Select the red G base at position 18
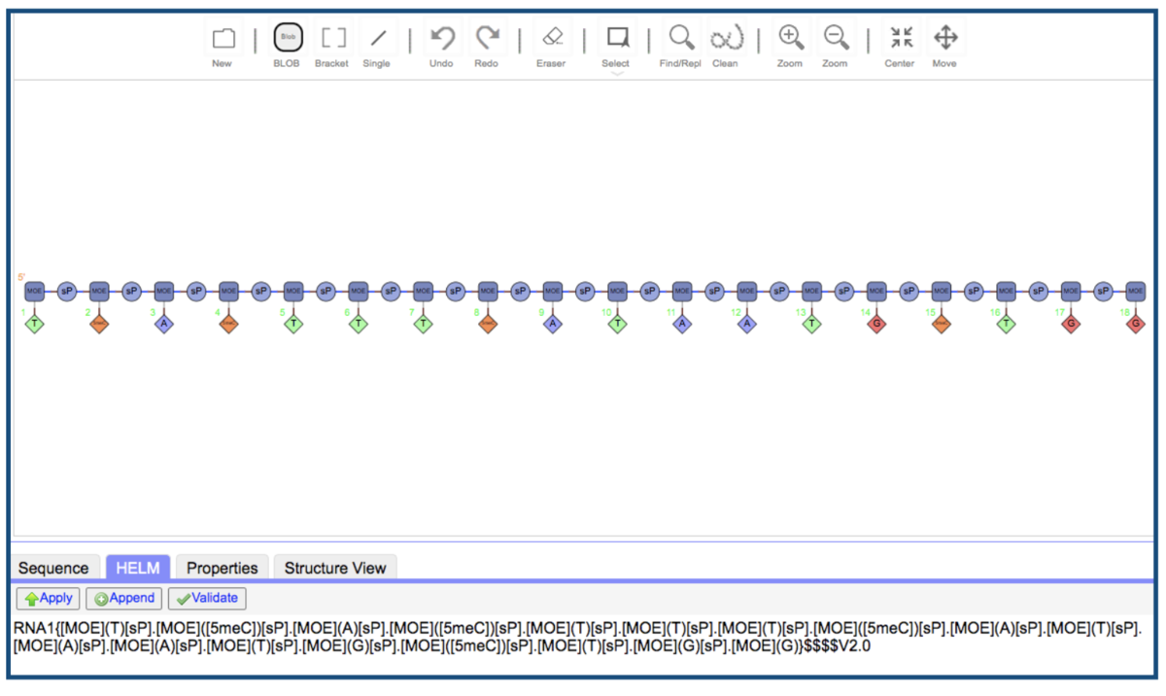 point(1135,325)
